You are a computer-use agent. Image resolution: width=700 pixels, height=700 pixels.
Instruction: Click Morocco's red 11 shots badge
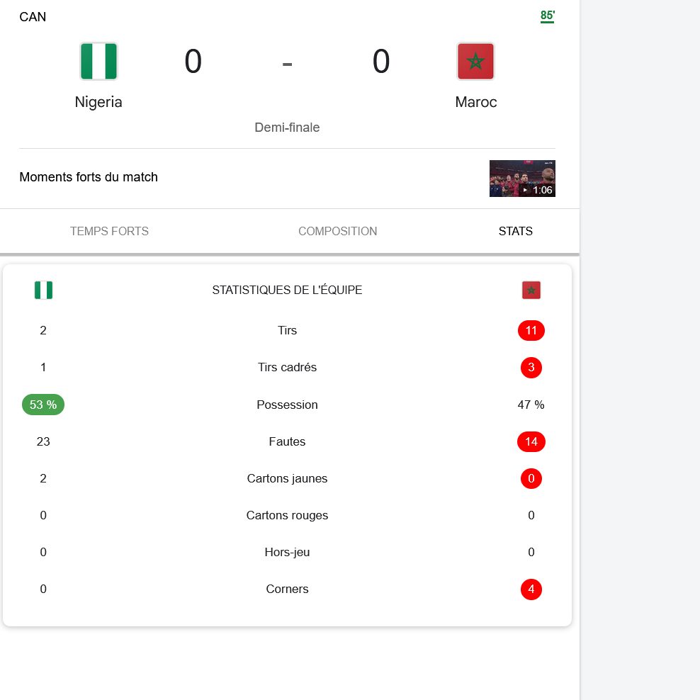tap(531, 331)
